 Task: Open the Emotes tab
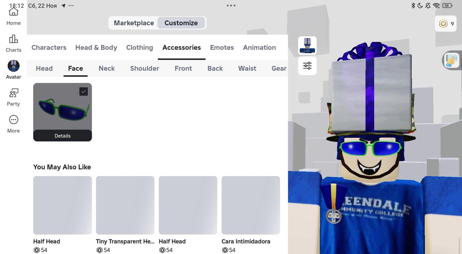(x=222, y=47)
